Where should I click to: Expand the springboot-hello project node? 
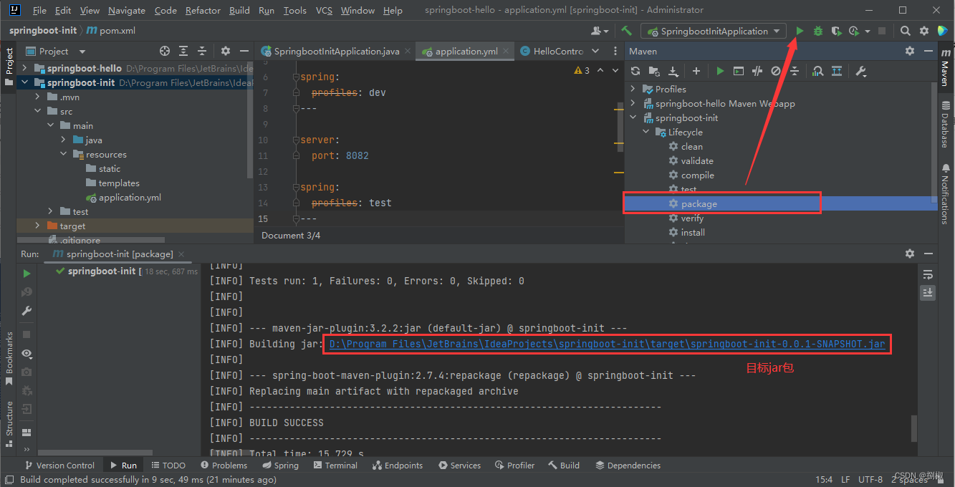click(x=24, y=68)
